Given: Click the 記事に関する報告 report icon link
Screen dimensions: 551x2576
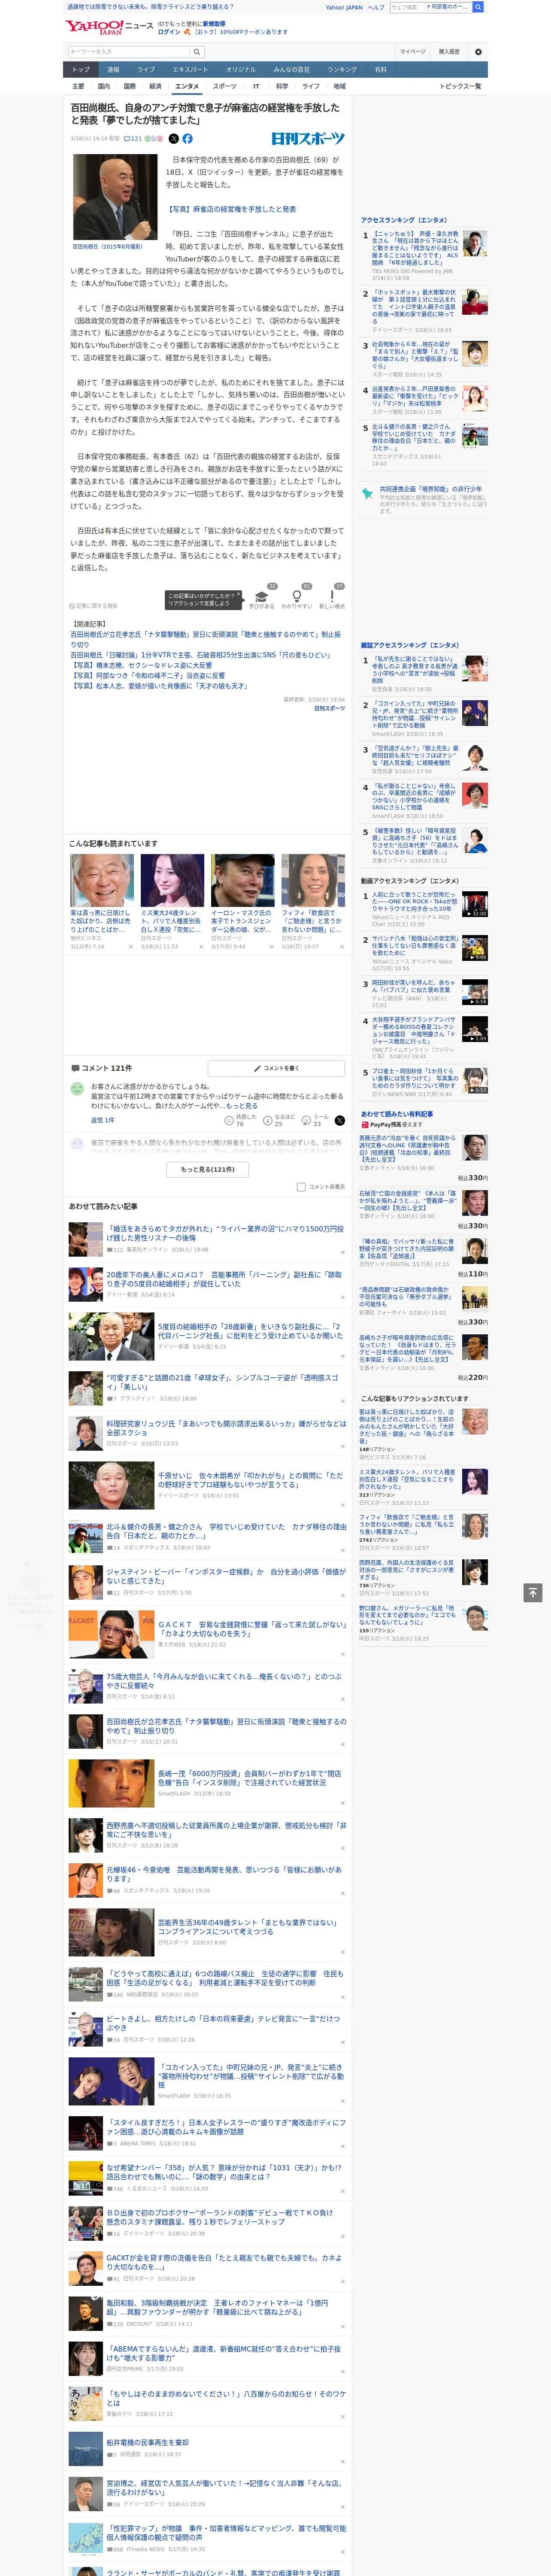Looking at the screenshot, I should click(x=94, y=606).
